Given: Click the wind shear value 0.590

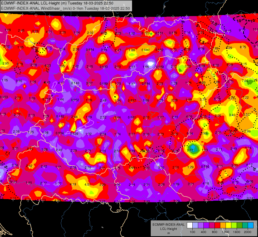Looking at the screenshot, I should click(x=205, y=167).
